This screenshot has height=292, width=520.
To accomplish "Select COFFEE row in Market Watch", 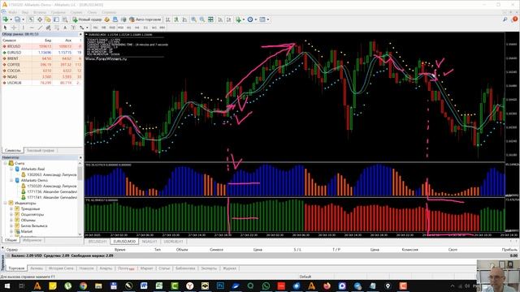I will click(42, 65).
